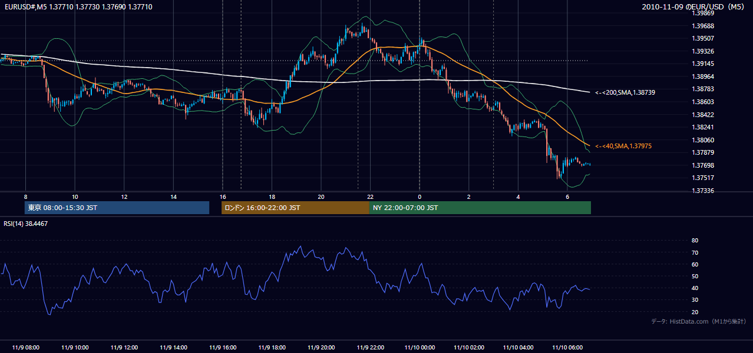Click hour label 18 below the price chart
Viewport: 753px width, 353px height.
pyautogui.click(x=272, y=197)
